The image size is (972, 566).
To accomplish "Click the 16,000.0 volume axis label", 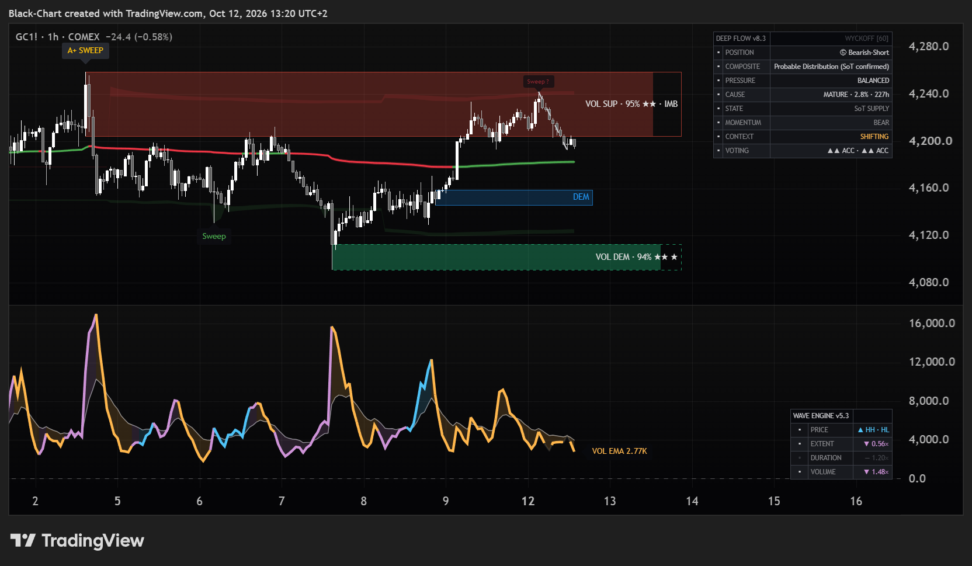I will click(x=932, y=323).
